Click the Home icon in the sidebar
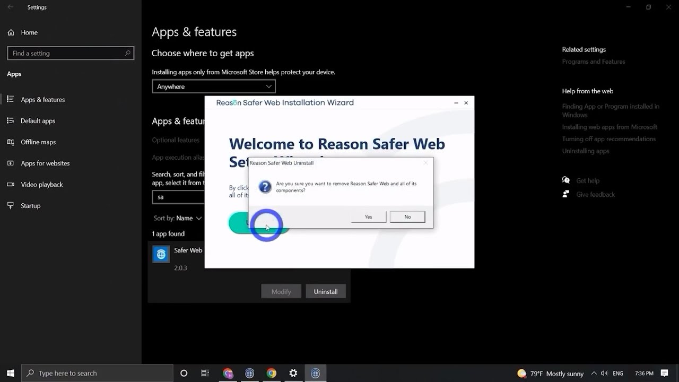This screenshot has height=382, width=679. pos(11,32)
